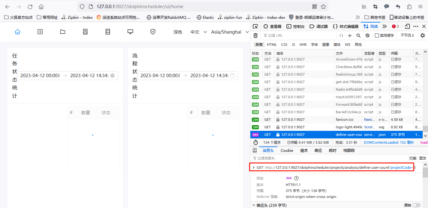The image size is (428, 208).
Task: Click the 深色 dark theme button
Action: click(x=178, y=32)
